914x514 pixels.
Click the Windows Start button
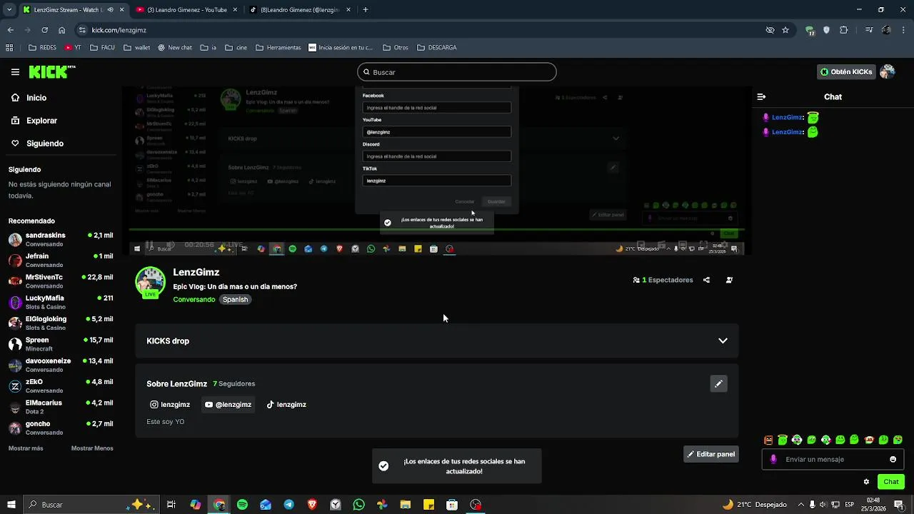tap(11, 505)
